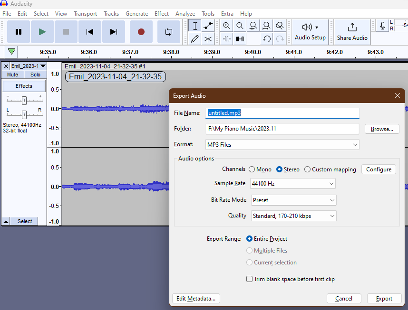Image resolution: width=408 pixels, height=310 pixels.
Task: Click the track pan L/R slider
Action: point(24,114)
